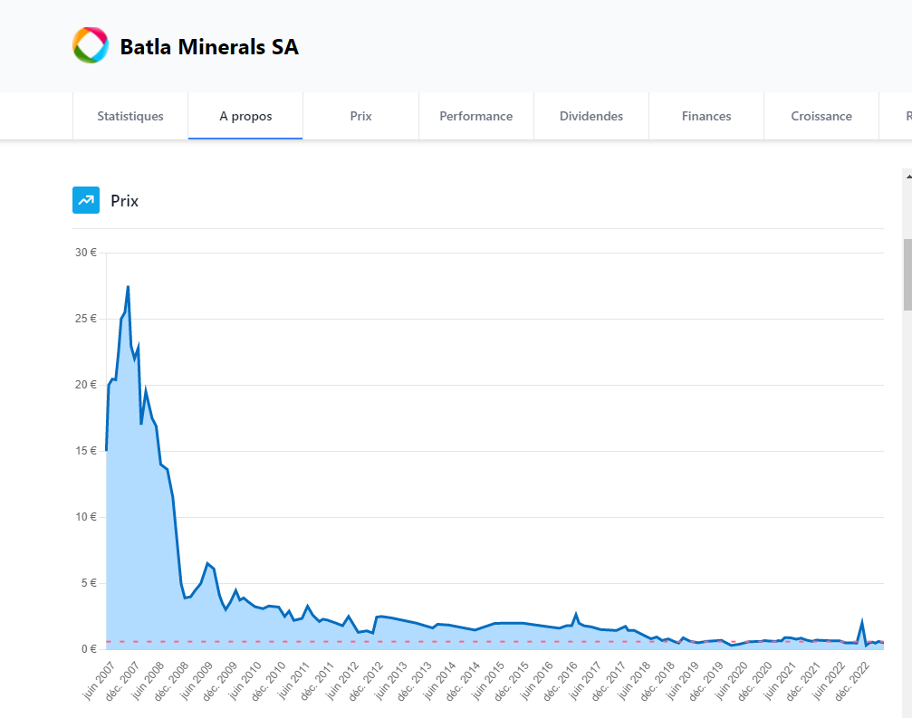Switch to the A propos tab

[x=245, y=116]
